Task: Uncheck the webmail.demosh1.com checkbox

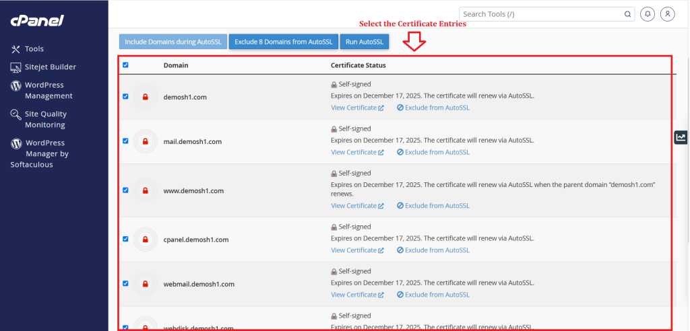Action: [125, 283]
